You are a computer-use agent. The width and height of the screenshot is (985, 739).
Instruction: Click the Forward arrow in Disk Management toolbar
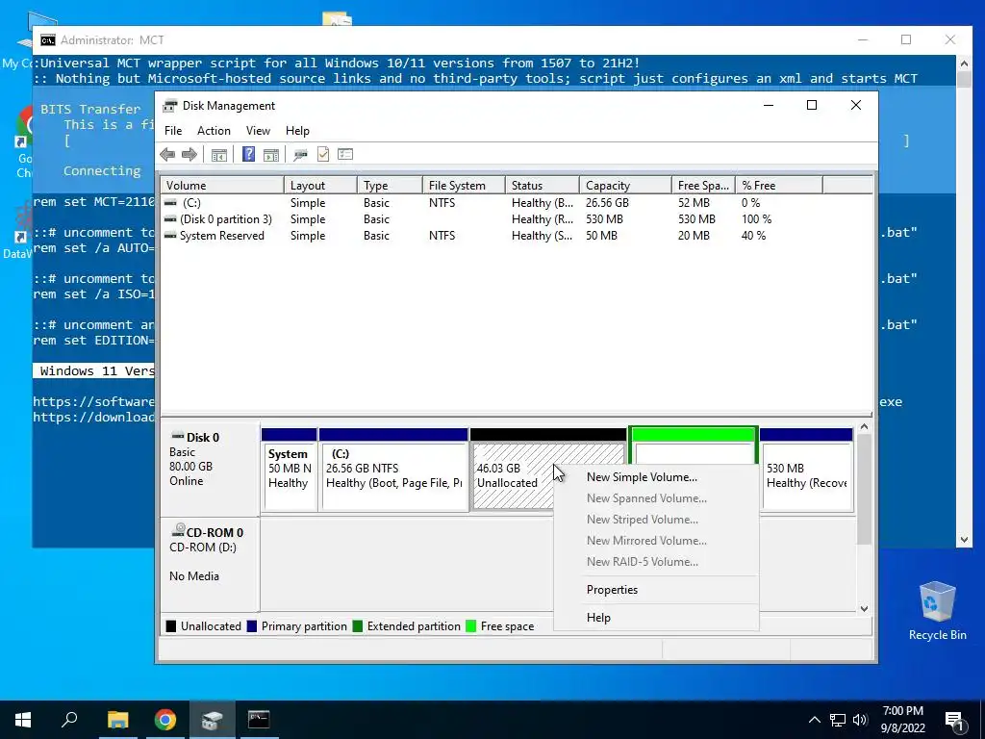(189, 155)
